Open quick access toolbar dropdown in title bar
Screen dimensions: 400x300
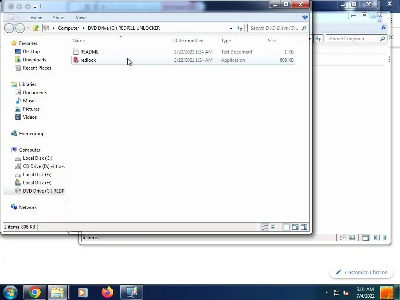(x=35, y=7)
